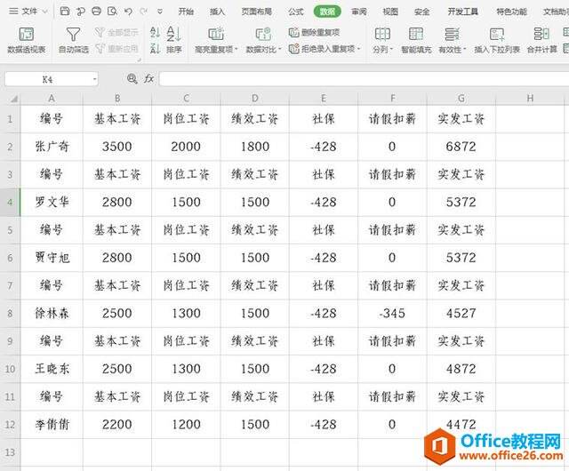The width and height of the screenshot is (569, 471).
Task: Switch to the 特色功能 tab
Action: 512,12
